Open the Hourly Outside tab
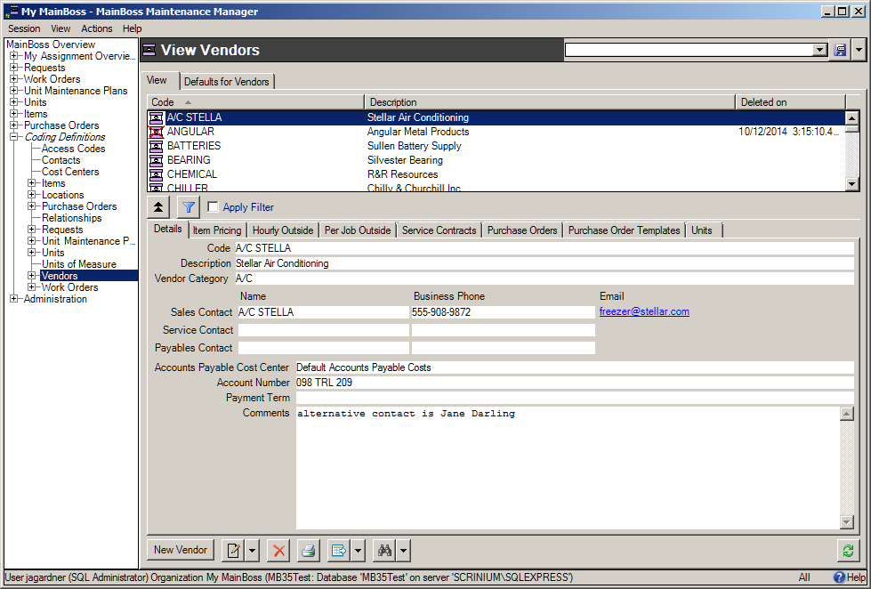This screenshot has width=871, height=589. pyautogui.click(x=283, y=230)
